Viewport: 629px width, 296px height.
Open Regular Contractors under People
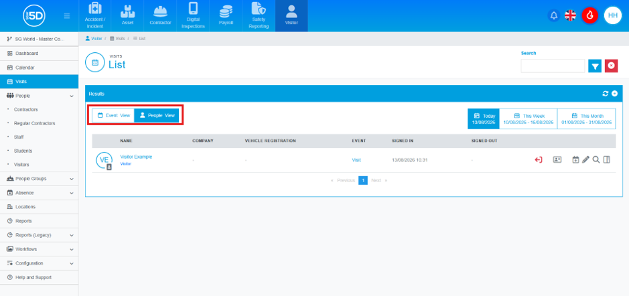tap(35, 123)
